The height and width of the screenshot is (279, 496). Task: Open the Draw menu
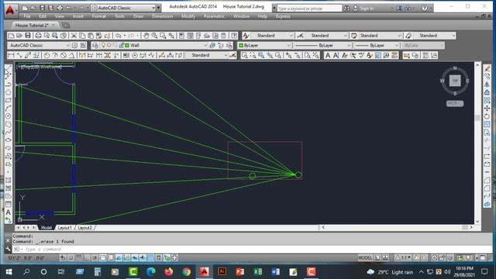click(138, 16)
